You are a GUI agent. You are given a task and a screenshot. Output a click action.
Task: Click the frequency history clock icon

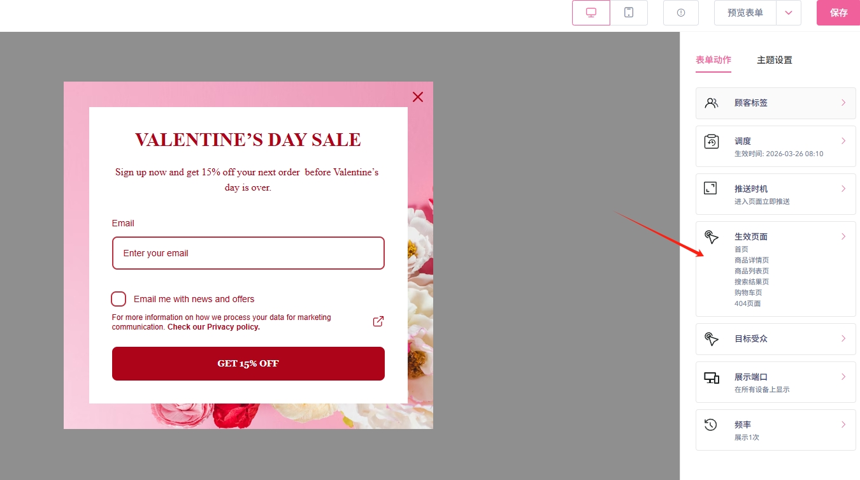711,425
